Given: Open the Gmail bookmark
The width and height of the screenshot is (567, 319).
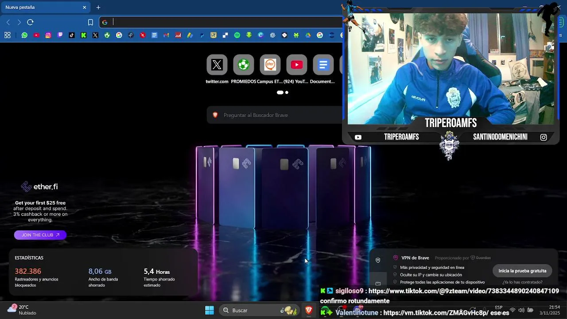Looking at the screenshot, I should coord(166,35).
